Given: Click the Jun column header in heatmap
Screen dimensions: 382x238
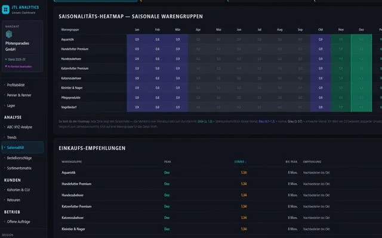Looking at the screenshot, I should click(x=239, y=30).
